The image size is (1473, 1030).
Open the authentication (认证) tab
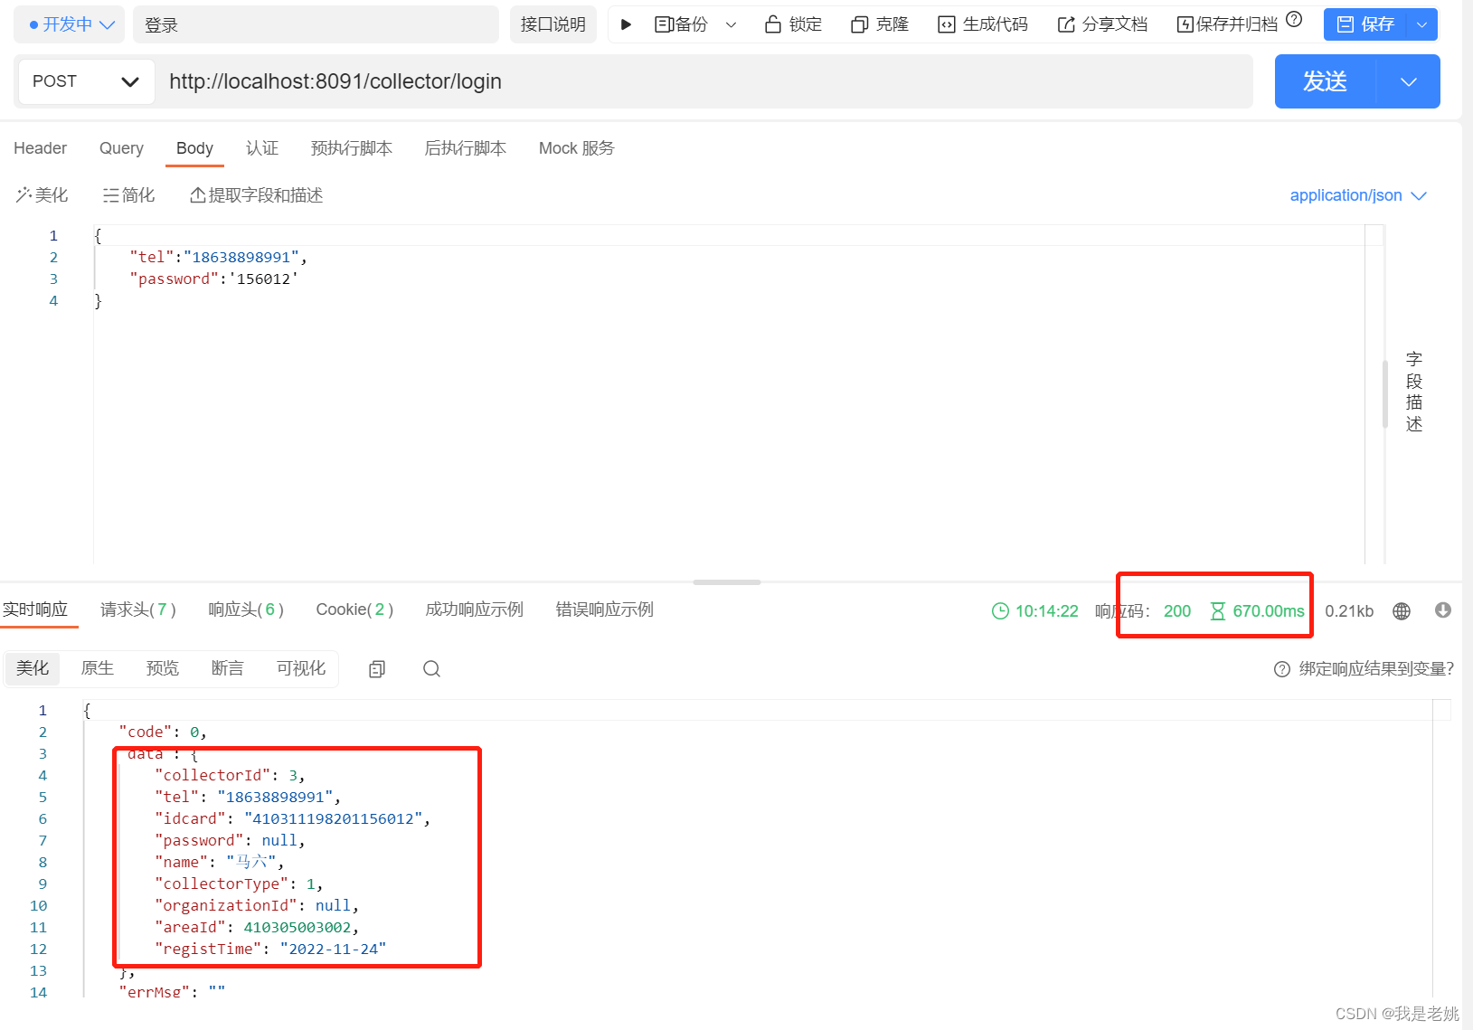point(262,148)
